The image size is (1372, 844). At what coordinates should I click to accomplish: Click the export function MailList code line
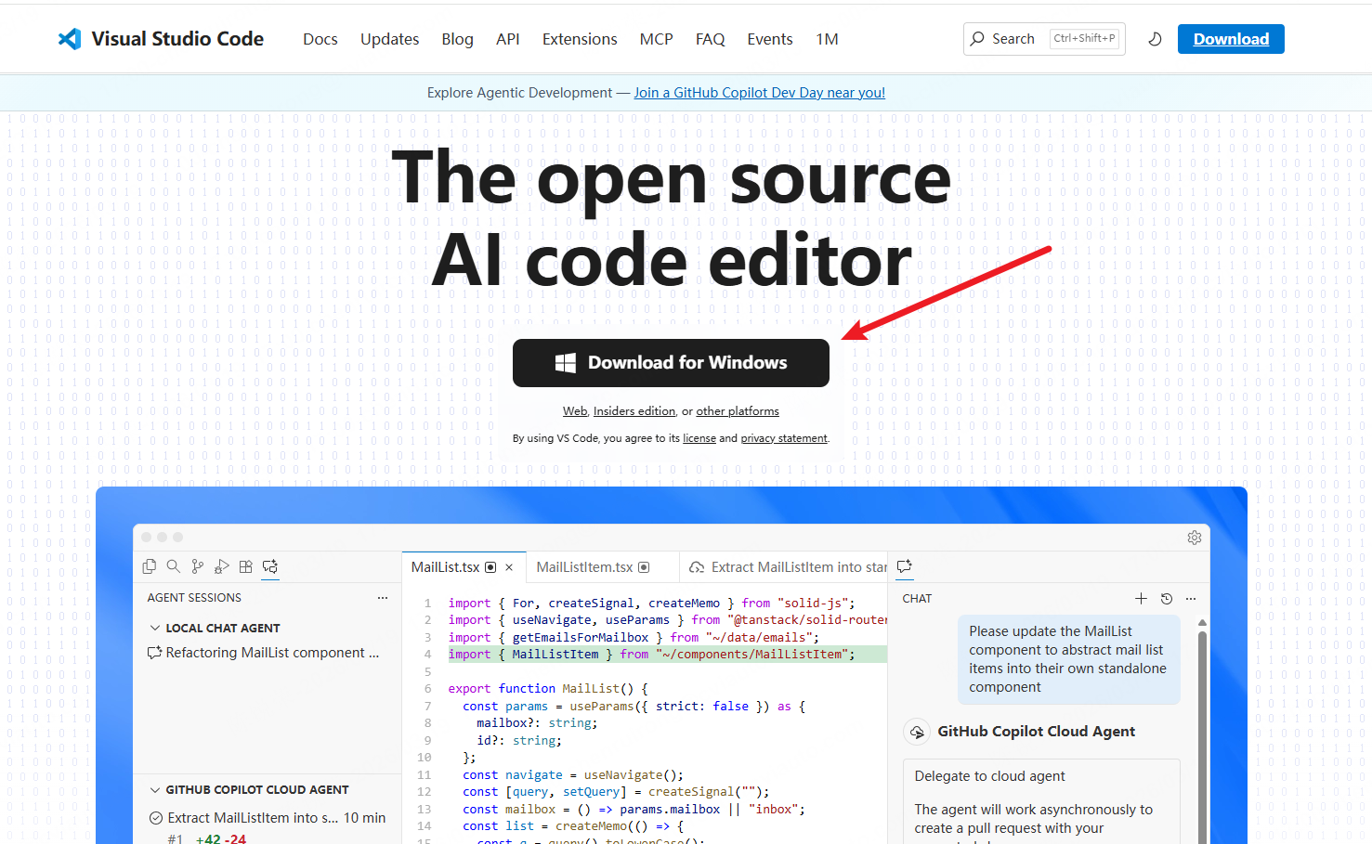click(x=548, y=689)
